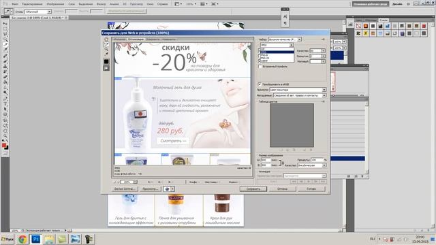Open the Preview (Просмотр) monitor color dropdown
Viewport: 436px width, 245px height.
(298, 90)
